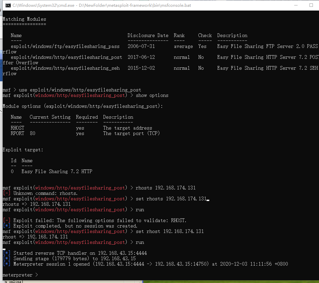This screenshot has height=283, width=319.
Task: Click the 'rhosts 192.168.174.131' command without set
Action: pos(165,188)
